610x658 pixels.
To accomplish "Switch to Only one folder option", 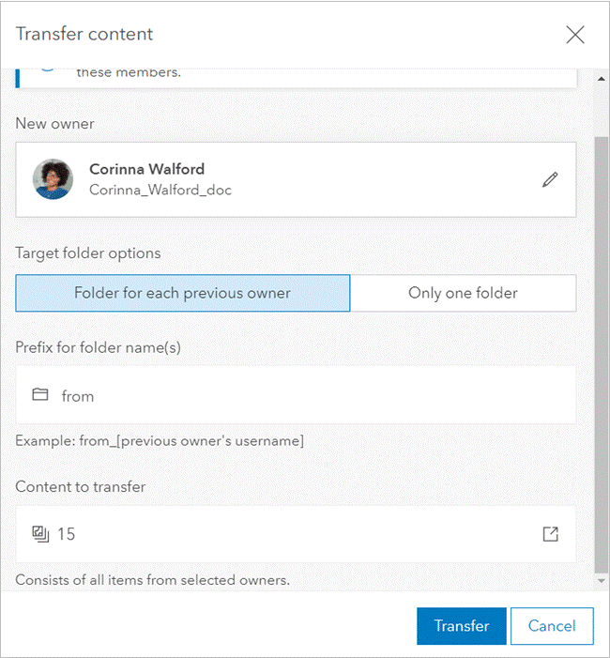I will coord(463,293).
